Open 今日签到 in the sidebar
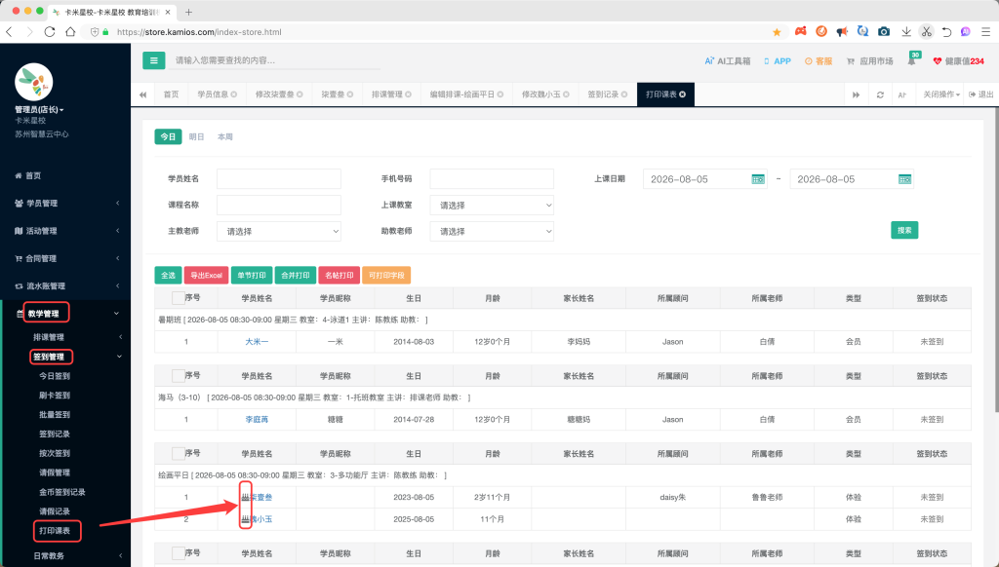 (x=55, y=376)
